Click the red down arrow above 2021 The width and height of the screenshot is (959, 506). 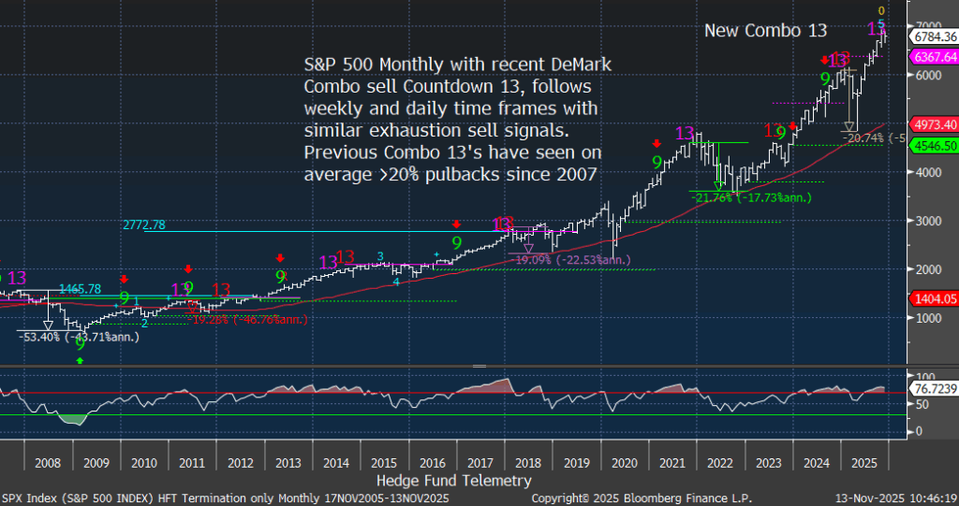657,144
